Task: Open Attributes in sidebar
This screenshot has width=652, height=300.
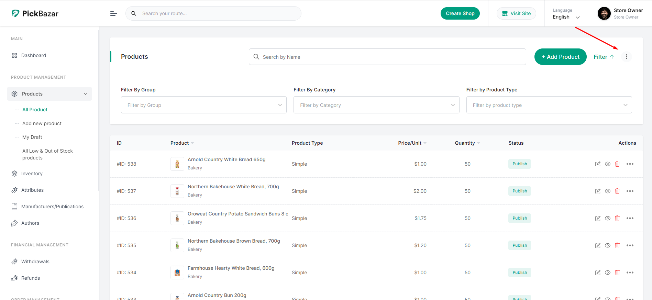Action: click(32, 190)
